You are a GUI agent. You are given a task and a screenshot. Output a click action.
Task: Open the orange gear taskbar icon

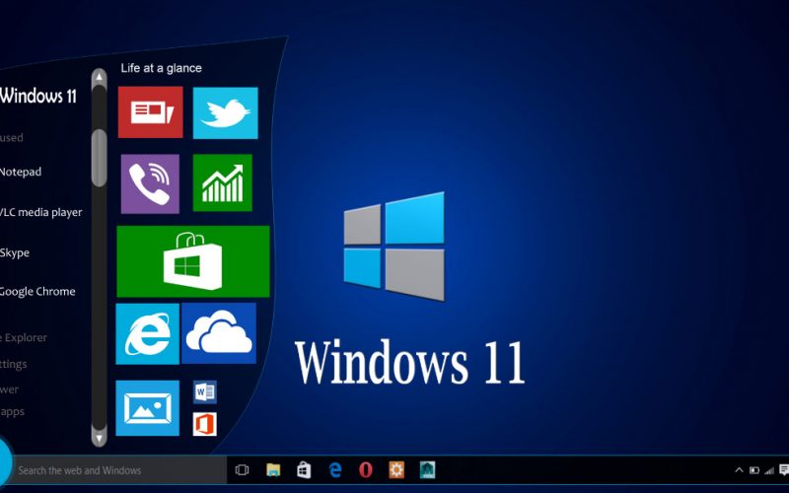(x=396, y=470)
